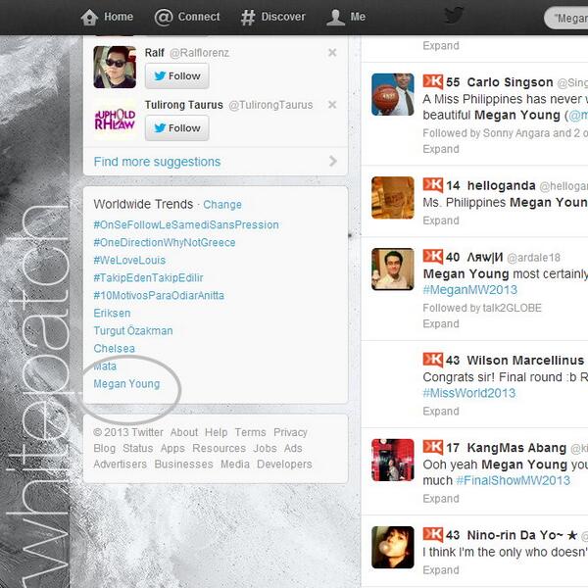Open the Terms footer link
Image resolution: width=588 pixels, height=588 pixels.
point(250,432)
